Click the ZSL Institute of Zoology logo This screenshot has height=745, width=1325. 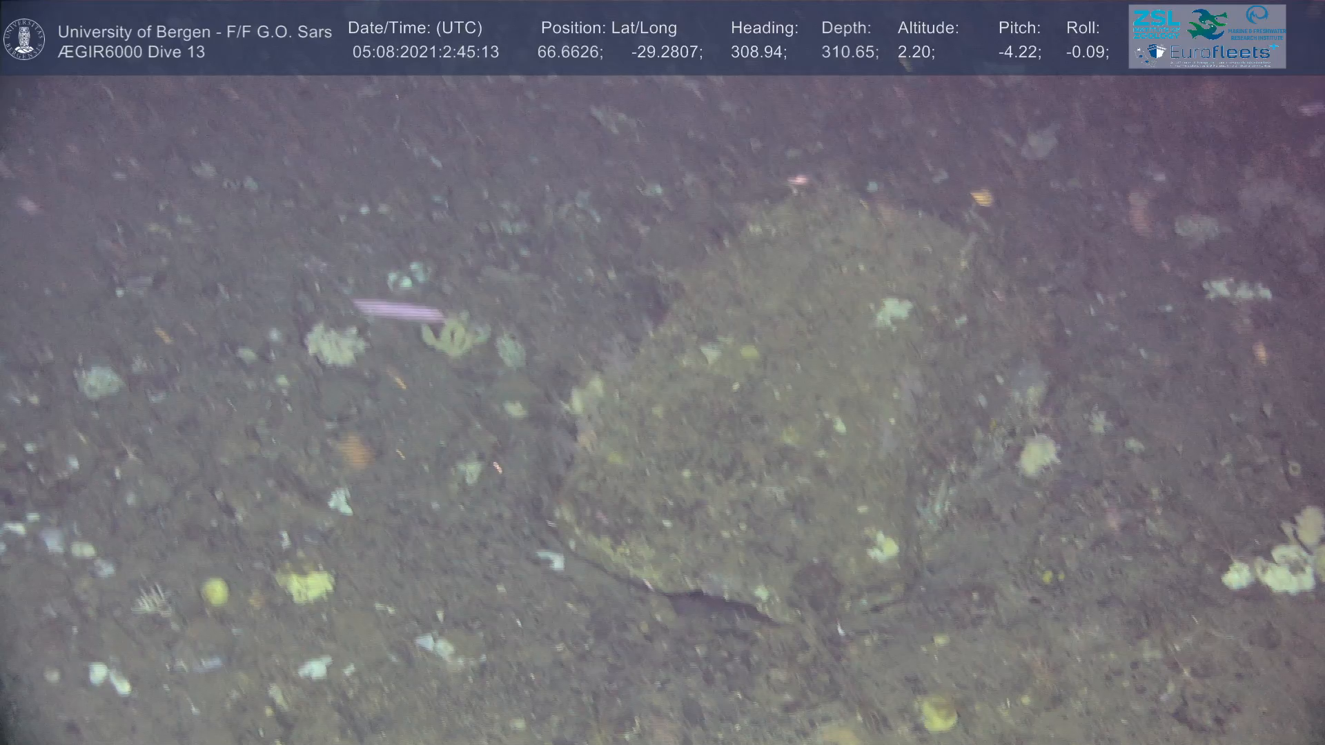1157,23
